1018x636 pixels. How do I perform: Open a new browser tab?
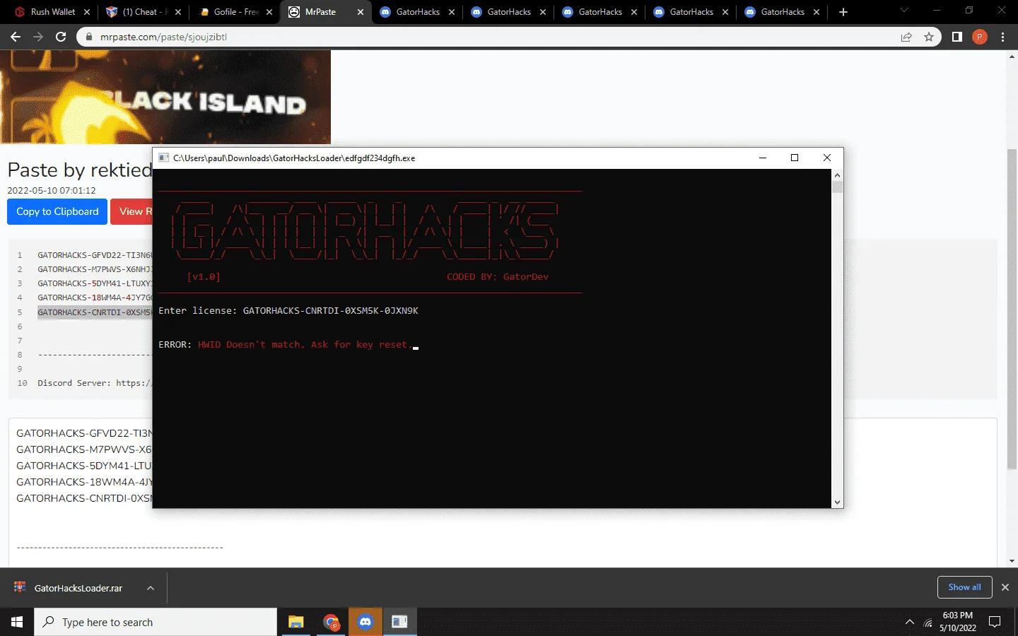(x=843, y=12)
